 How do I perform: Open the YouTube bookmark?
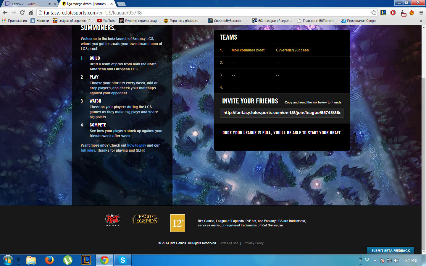point(106,21)
